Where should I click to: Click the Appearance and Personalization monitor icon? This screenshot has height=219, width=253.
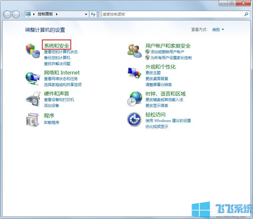coord(135,73)
